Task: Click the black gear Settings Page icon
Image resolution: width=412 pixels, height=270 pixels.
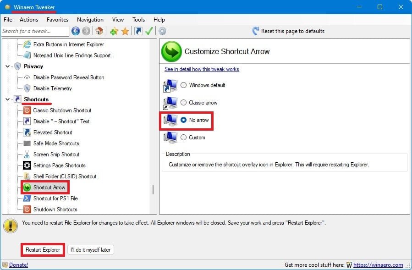Action: [27, 165]
